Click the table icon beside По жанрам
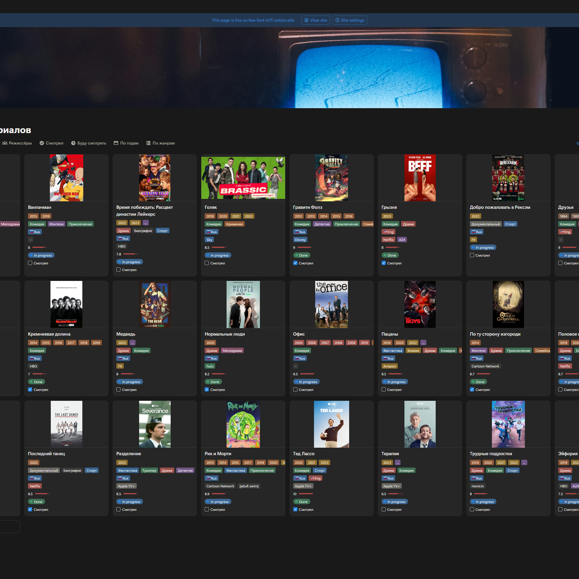Image resolution: width=579 pixels, height=579 pixels. point(148,143)
